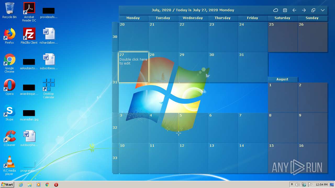335x188 pixels.
Task: Launch Opera from the taskbar
Action: pos(56,185)
